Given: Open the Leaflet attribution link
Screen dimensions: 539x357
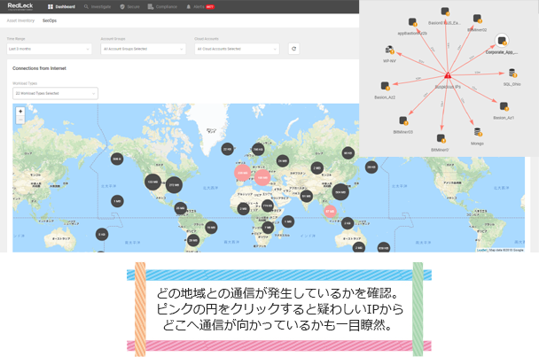Looking at the screenshot, I should 481,250.
